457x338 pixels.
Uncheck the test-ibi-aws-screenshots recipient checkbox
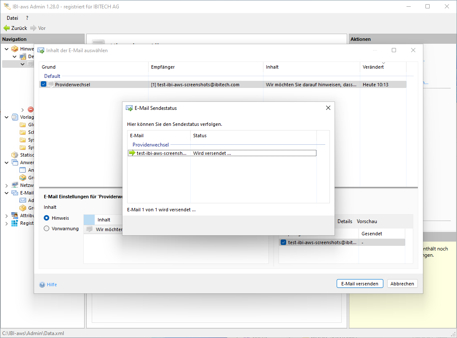pos(284,242)
